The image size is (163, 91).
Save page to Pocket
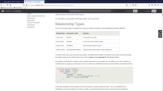pyautogui.click(x=133, y=5)
